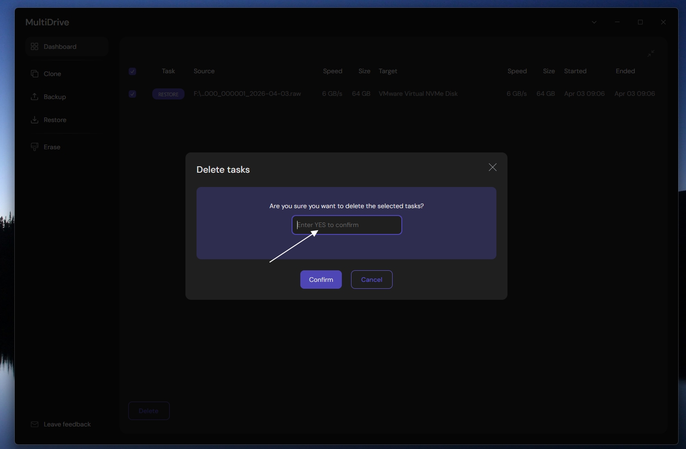Focus the Enter YES to confirm field
686x449 pixels.
346,225
